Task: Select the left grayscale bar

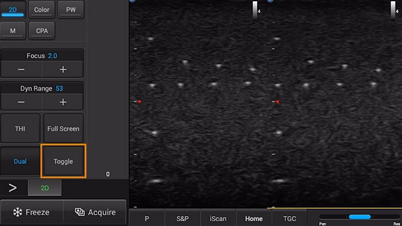Action: pos(255,10)
